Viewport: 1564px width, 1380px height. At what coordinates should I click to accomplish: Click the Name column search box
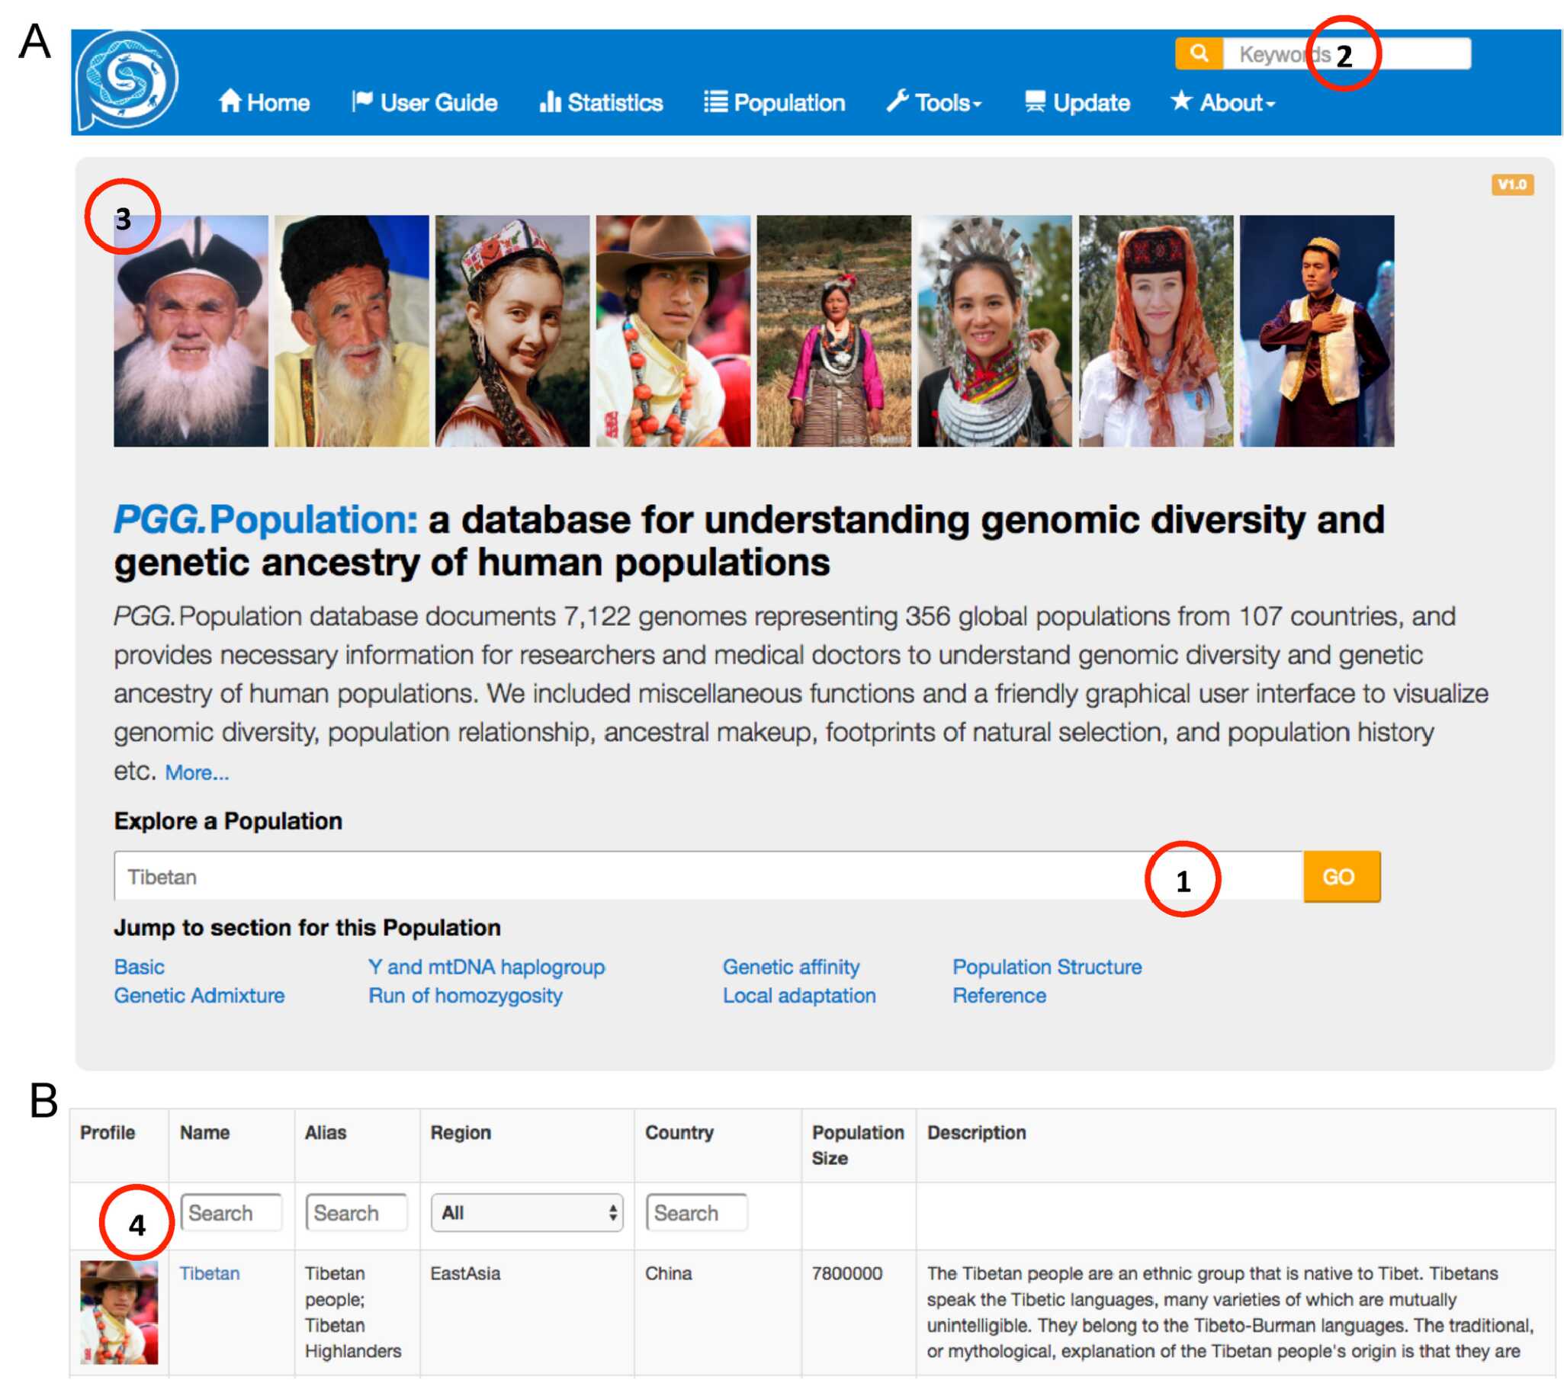pyautogui.click(x=230, y=1213)
